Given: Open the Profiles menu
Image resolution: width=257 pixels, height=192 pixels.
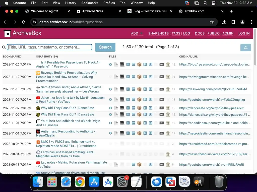Looking at the screenshot, I should pos(109,3).
